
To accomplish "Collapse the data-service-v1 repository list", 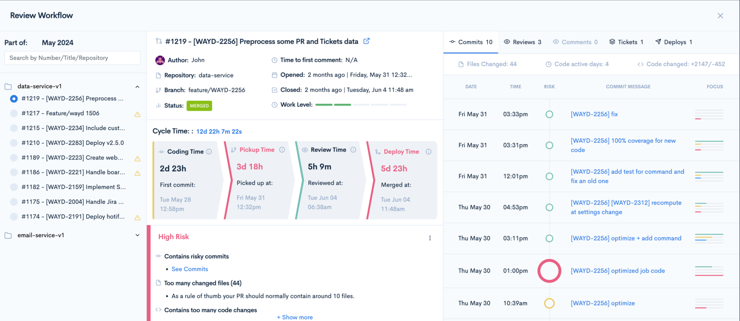I will coord(137,87).
